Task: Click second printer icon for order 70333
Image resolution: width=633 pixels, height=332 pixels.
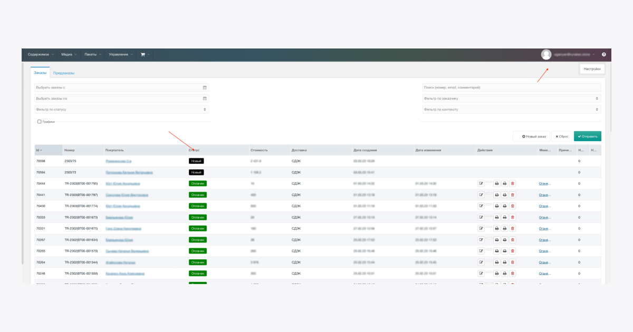Action: tap(504, 217)
